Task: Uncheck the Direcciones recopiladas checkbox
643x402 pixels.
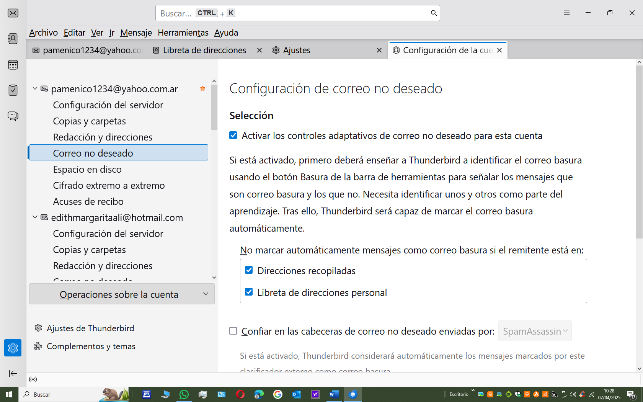Action: (249, 270)
